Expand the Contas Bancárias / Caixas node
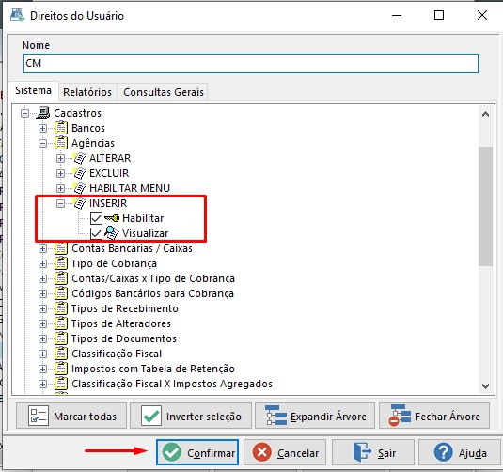Screen dimensions: 503x472 coord(42,248)
